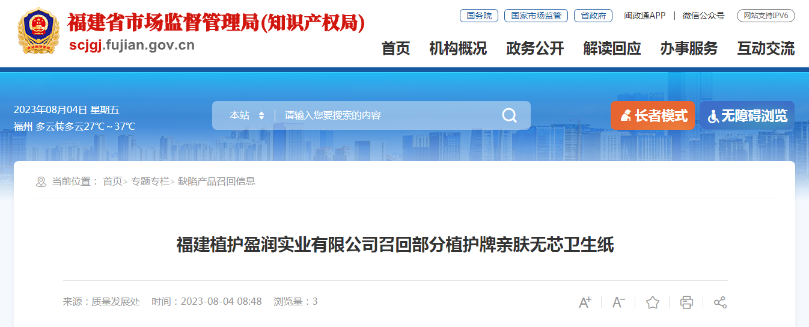The height and width of the screenshot is (327, 809).
Task: Enable 长者模式 senior mode
Action: [x=653, y=115]
